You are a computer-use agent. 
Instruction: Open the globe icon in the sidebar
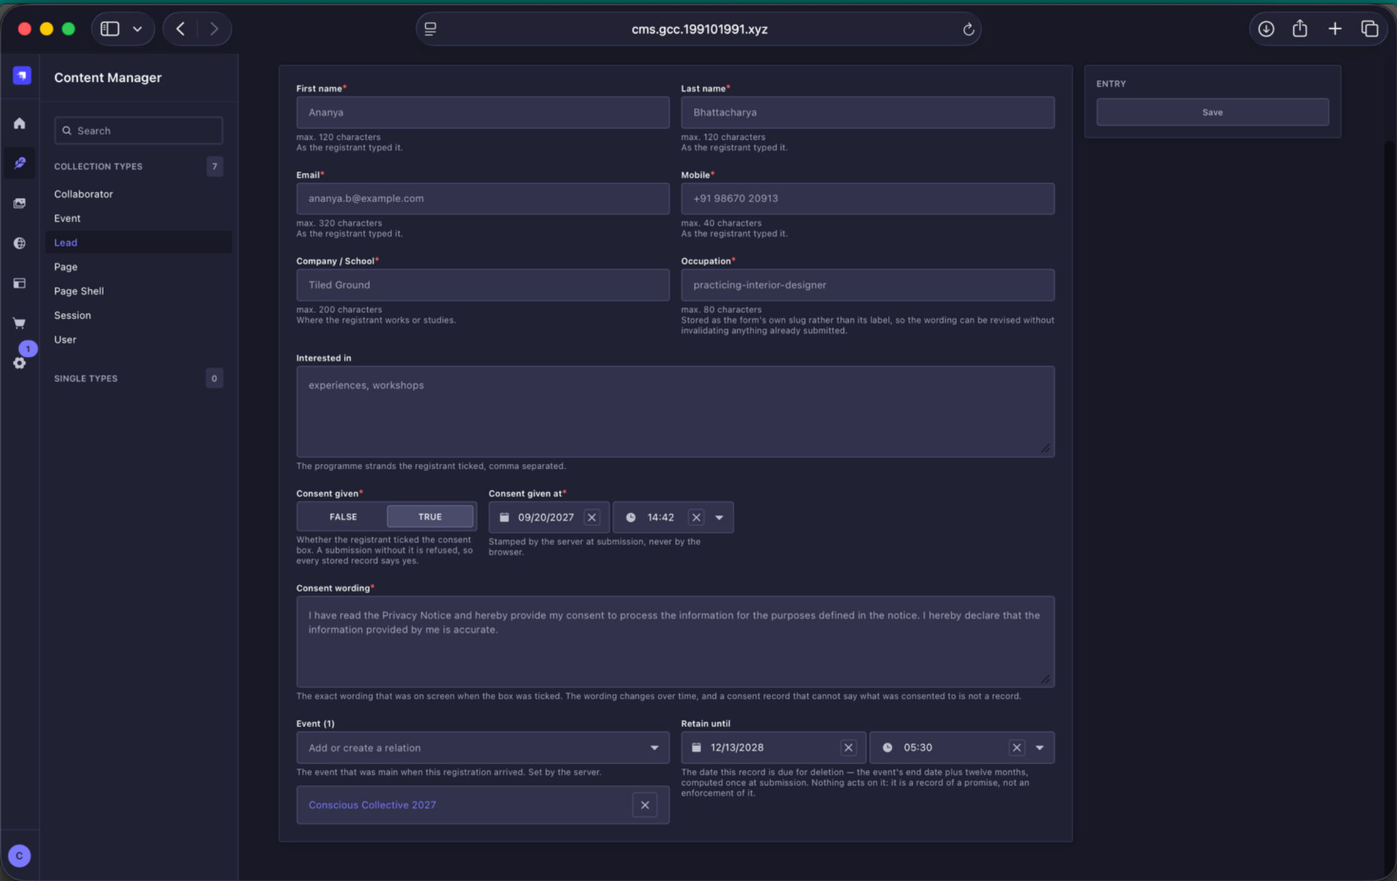click(19, 243)
